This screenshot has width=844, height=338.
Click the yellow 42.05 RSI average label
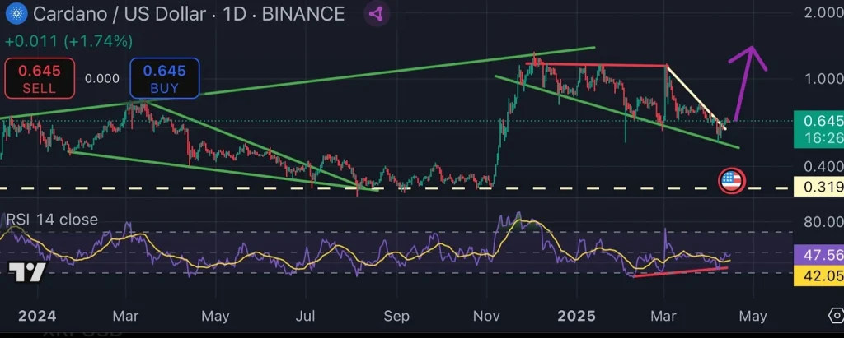pyautogui.click(x=820, y=276)
